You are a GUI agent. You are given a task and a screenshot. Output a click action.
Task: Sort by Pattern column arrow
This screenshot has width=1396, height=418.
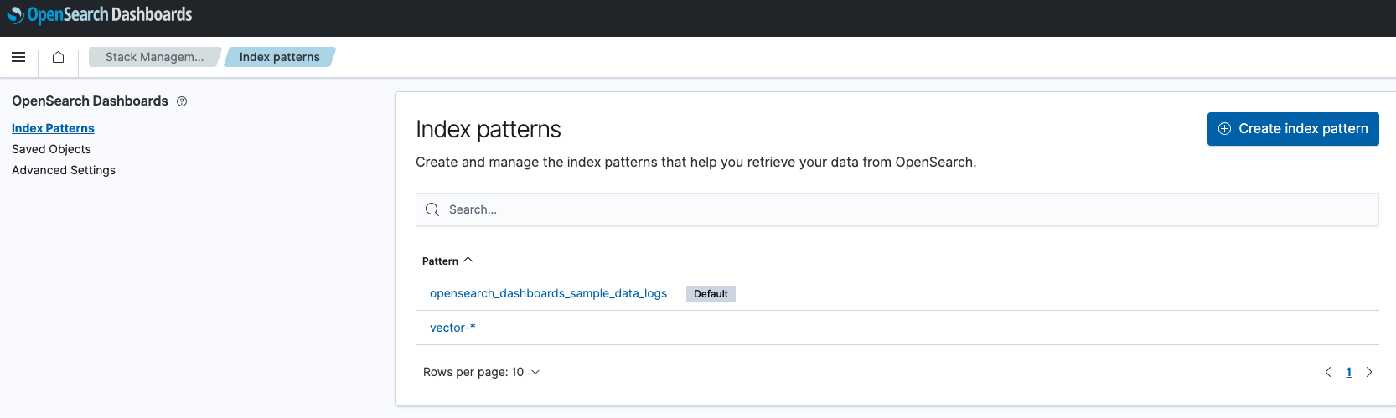pos(468,261)
